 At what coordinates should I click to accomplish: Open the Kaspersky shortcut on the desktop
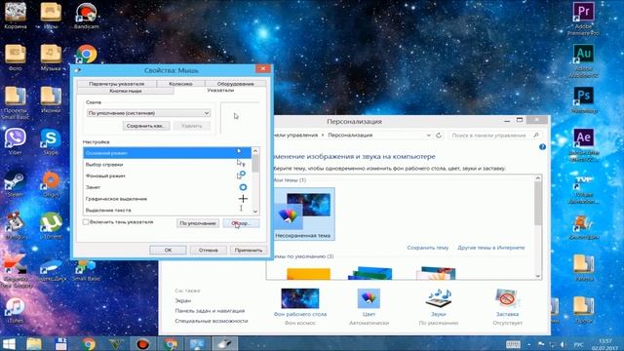(x=16, y=271)
